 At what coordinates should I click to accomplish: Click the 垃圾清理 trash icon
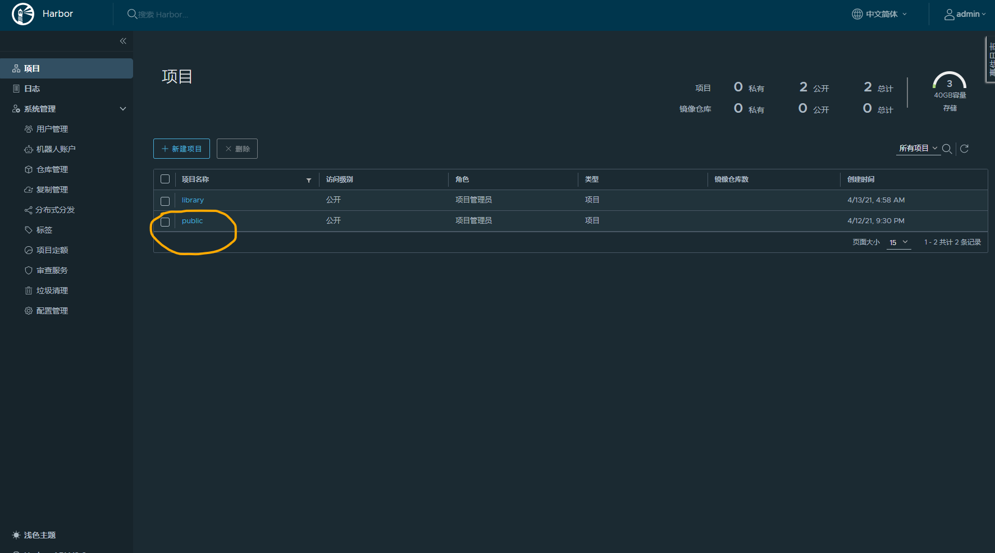(29, 291)
